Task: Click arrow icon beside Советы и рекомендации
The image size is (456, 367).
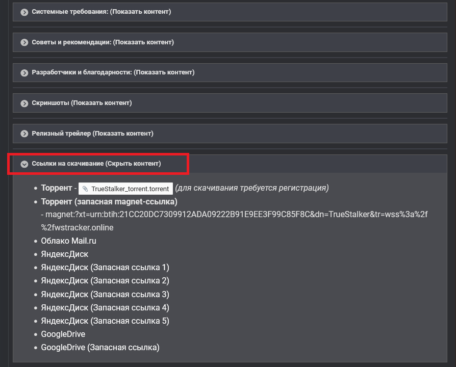Action: click(x=24, y=42)
